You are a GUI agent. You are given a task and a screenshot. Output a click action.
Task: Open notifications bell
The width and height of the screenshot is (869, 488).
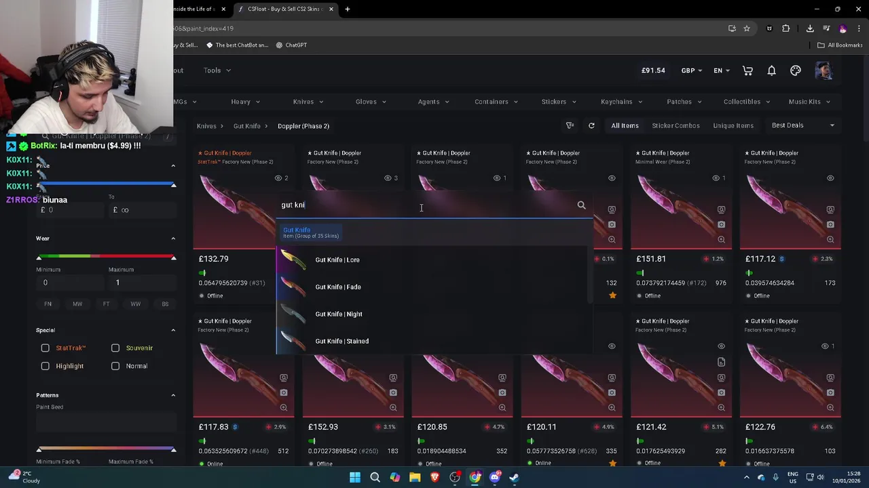pyautogui.click(x=771, y=70)
